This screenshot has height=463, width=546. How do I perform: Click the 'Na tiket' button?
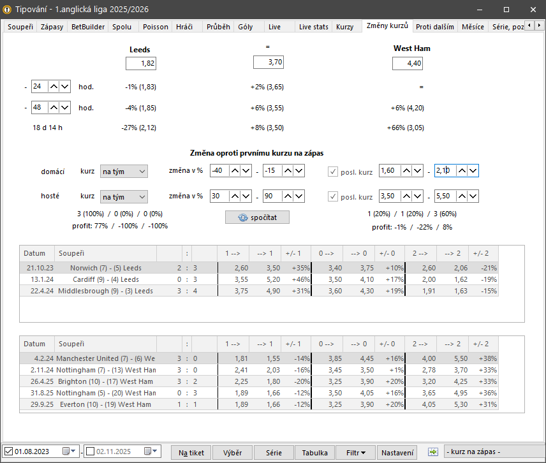pos(191,452)
